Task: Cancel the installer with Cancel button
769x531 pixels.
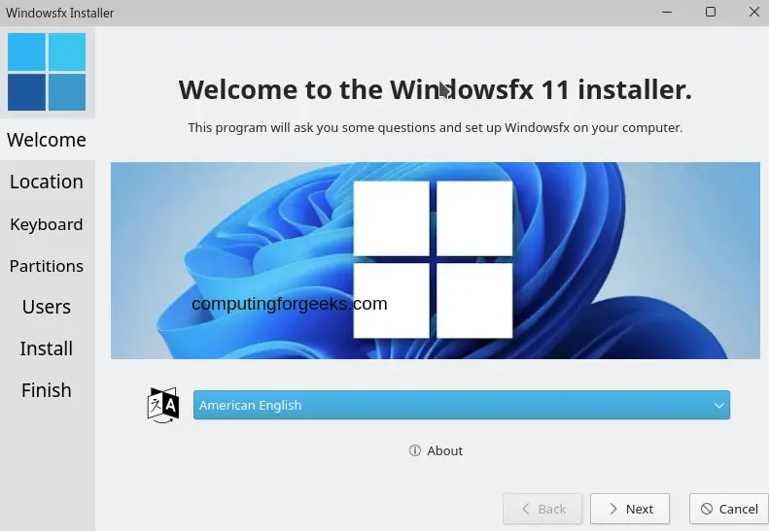Action: 729,509
